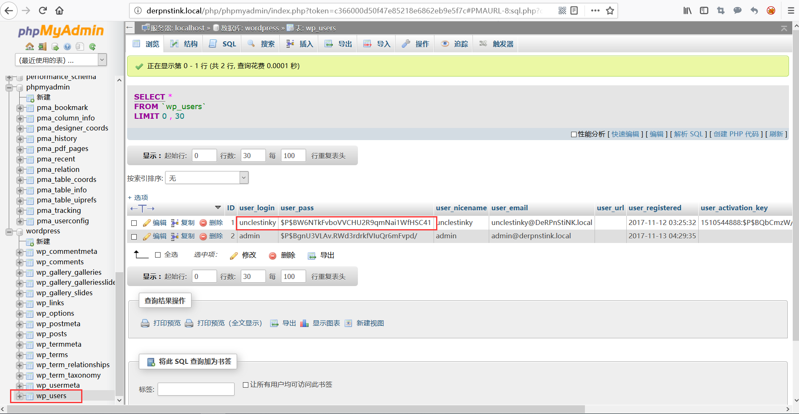Viewport: 799px width, 414px height.
Task: Go back with browser back arrow
Action: pyautogui.click(x=9, y=10)
